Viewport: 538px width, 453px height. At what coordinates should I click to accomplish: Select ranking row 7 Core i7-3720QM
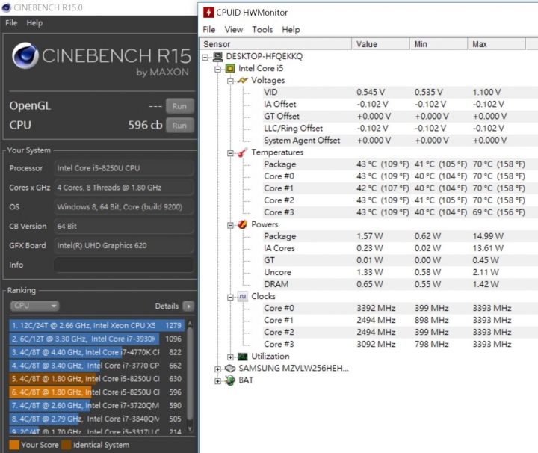(97, 406)
